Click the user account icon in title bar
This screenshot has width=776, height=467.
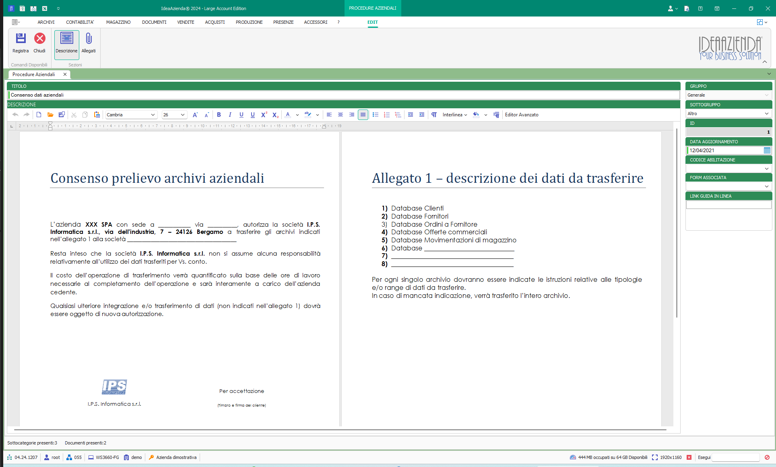[x=671, y=8]
